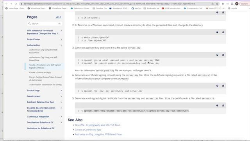Expand 'Develop Second-Generation Packages (Beta)' chevron
The width and height of the screenshot is (250, 141).
61,108
